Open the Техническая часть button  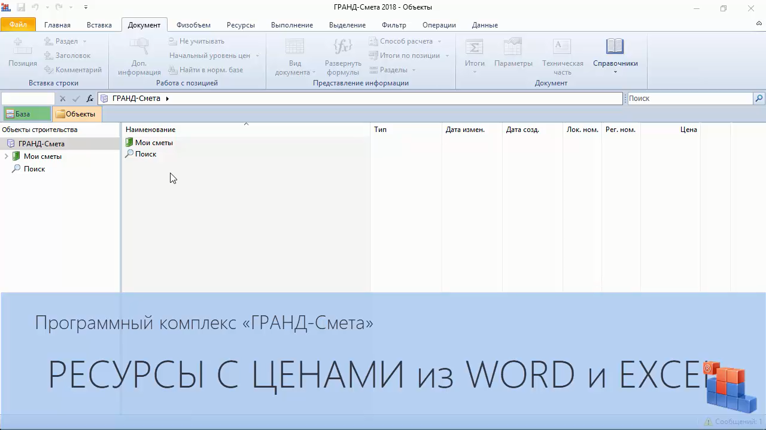coord(563,57)
